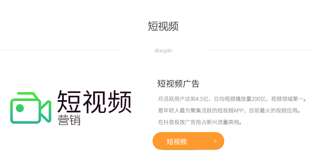Click the 短视频 page heading
Viewport: 315px width, 160px height.
point(163,26)
